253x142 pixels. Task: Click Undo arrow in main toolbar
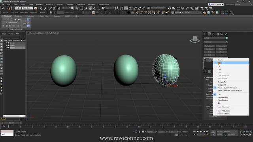41,8
